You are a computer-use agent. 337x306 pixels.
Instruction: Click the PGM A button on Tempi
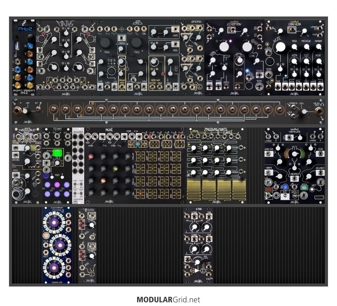click(52, 177)
